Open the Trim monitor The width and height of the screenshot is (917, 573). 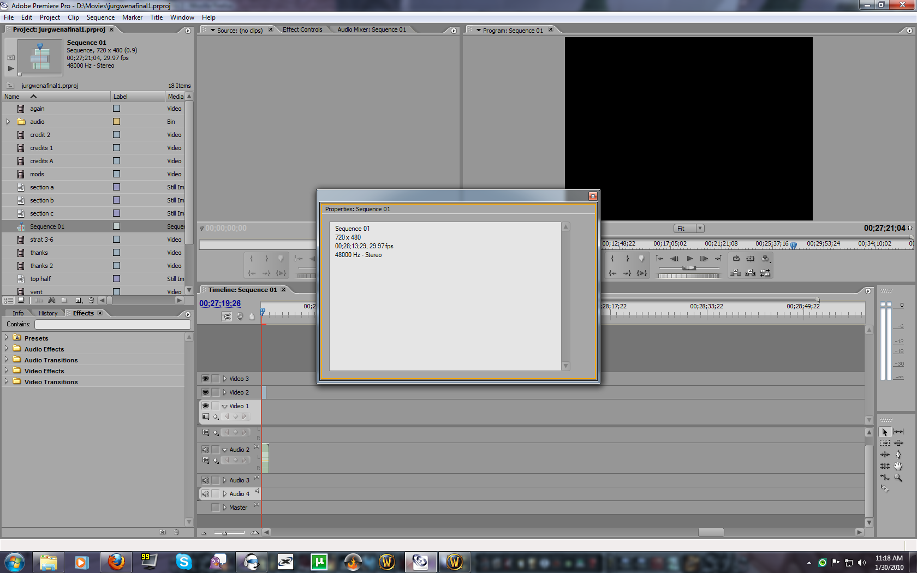765,273
